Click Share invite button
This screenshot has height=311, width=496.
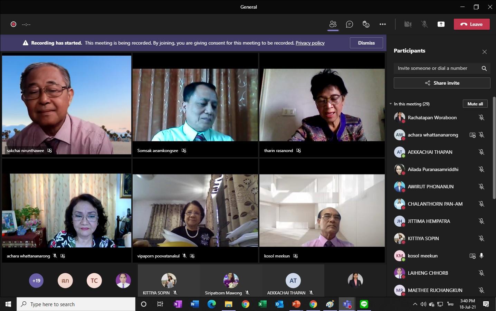tap(442, 83)
